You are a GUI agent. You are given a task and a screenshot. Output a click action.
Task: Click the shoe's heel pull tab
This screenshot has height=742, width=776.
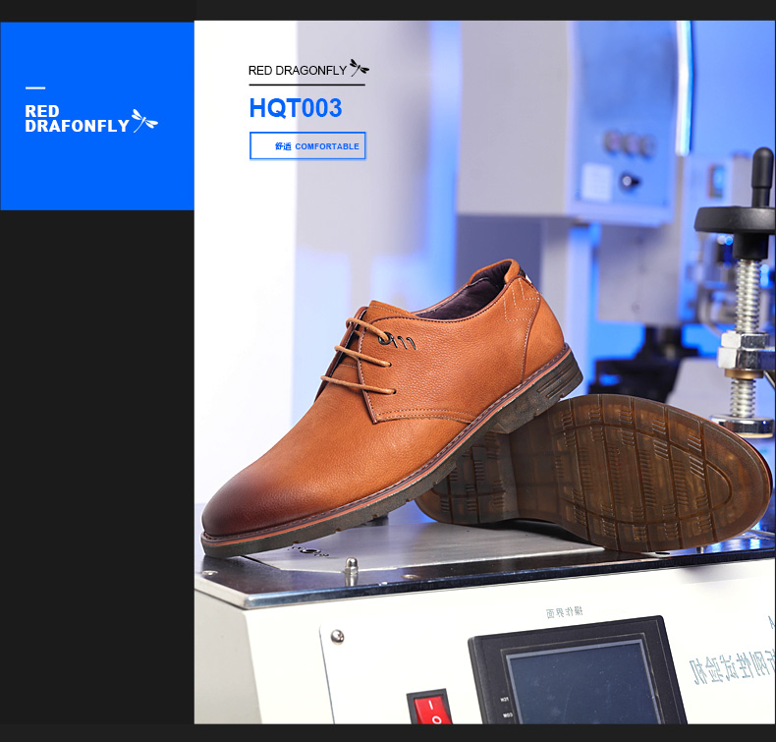click(x=511, y=272)
